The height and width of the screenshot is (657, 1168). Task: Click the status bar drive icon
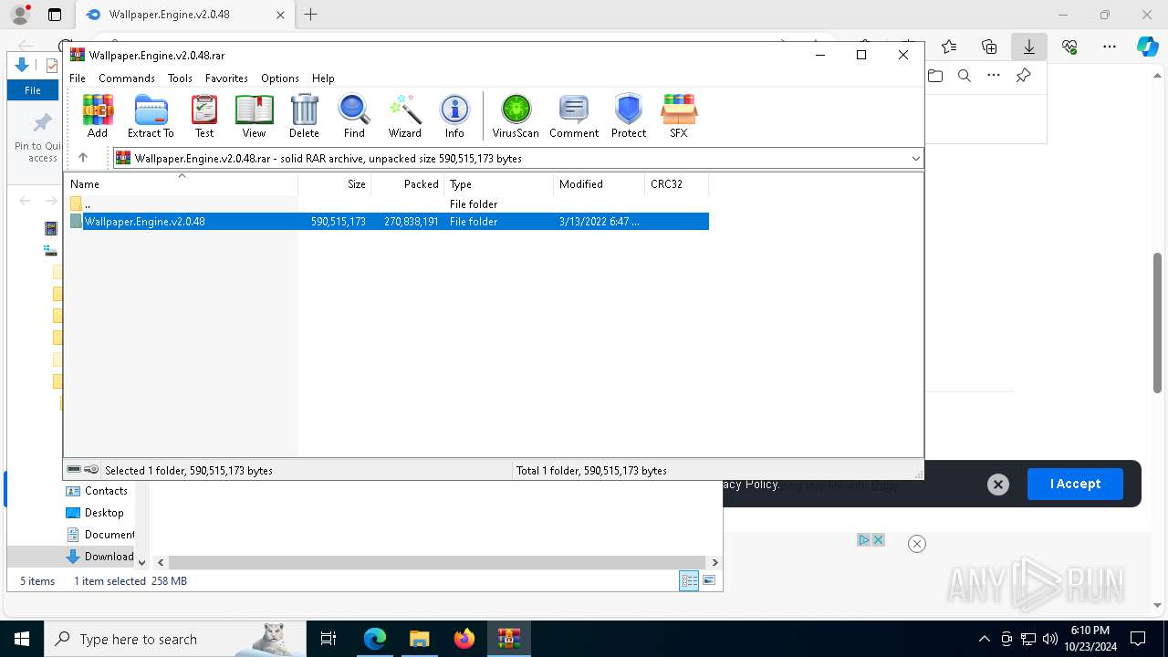(75, 470)
